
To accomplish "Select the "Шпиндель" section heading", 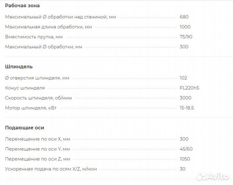I will click(19, 66).
